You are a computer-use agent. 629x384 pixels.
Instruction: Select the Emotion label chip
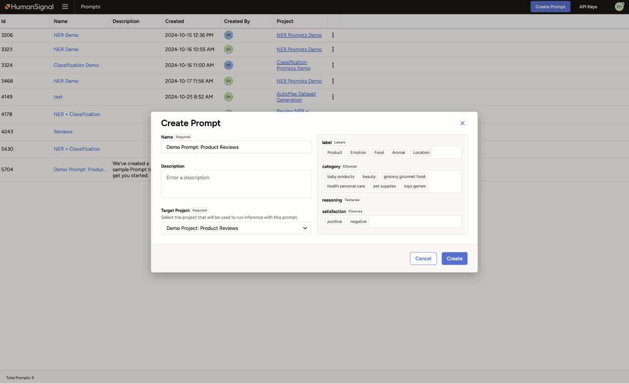point(358,152)
